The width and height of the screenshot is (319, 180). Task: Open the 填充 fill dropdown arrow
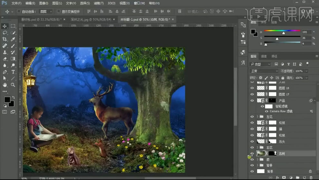(306, 78)
